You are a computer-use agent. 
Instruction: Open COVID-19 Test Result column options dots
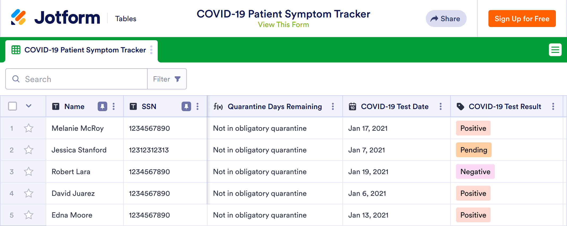point(553,106)
